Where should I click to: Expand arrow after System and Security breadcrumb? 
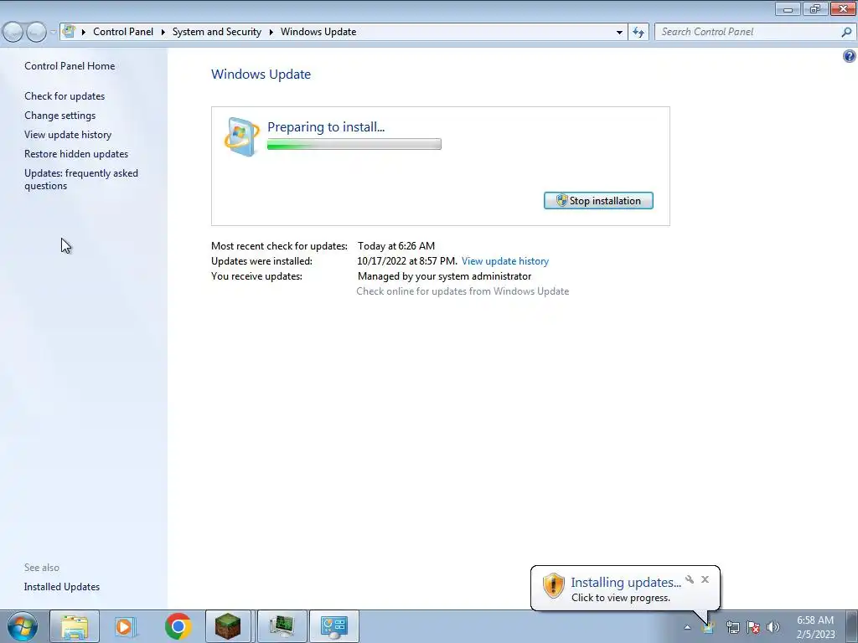(271, 32)
